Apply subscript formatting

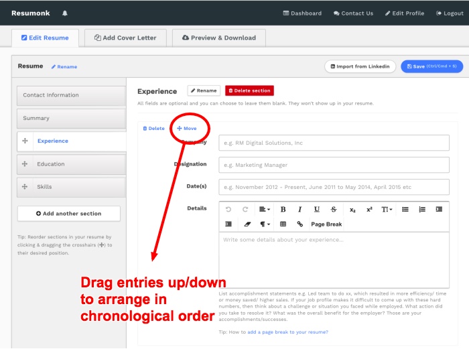[352, 210]
